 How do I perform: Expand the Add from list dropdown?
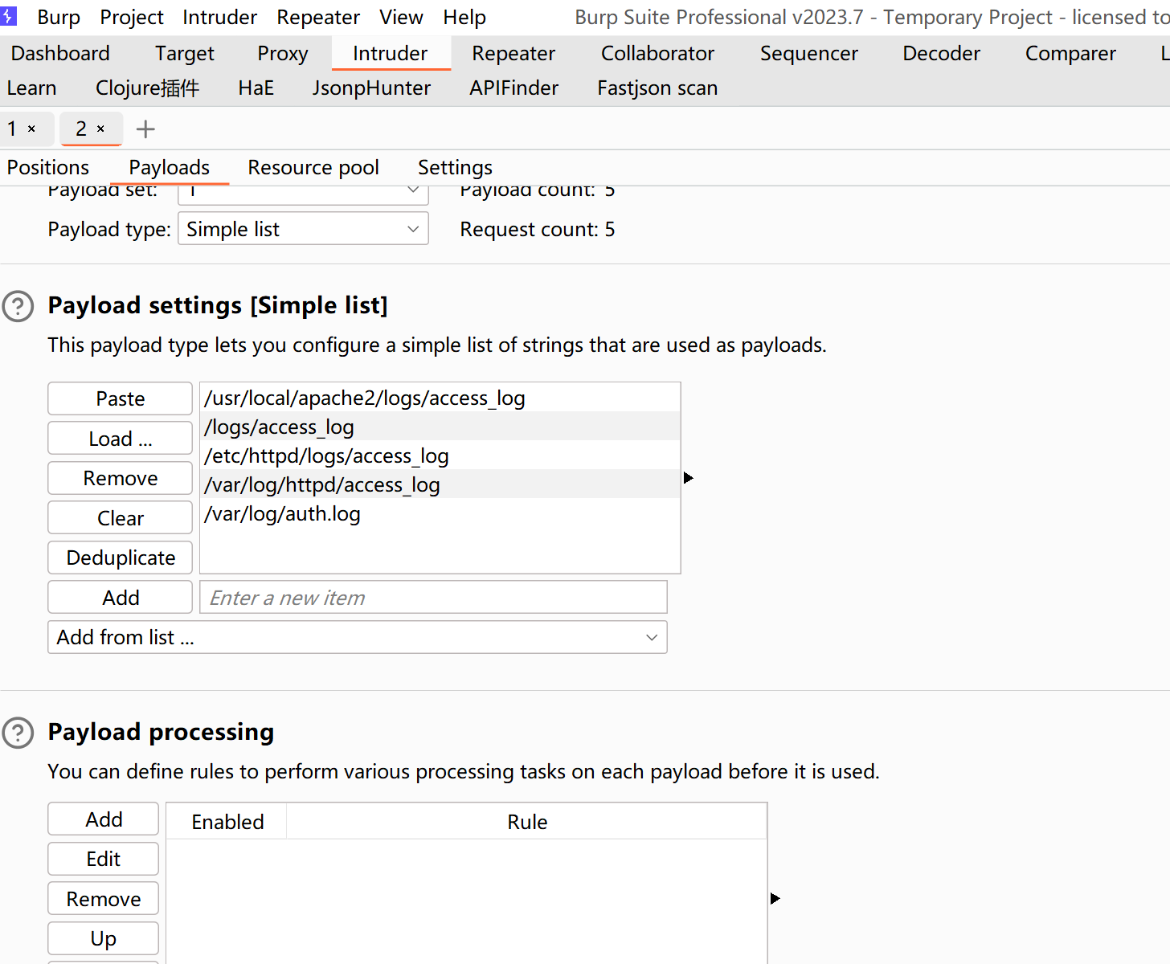(x=358, y=637)
